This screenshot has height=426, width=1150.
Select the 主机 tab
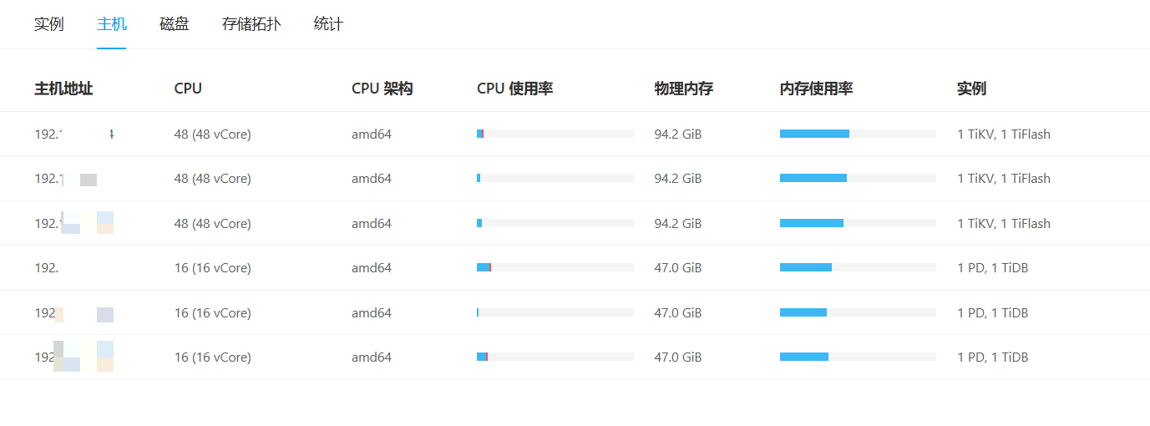[x=112, y=24]
